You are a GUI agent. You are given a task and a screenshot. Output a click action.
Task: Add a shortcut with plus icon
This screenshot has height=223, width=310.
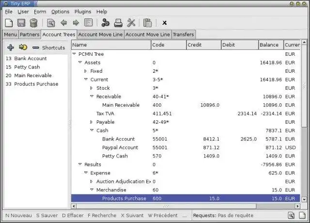click(x=11, y=48)
